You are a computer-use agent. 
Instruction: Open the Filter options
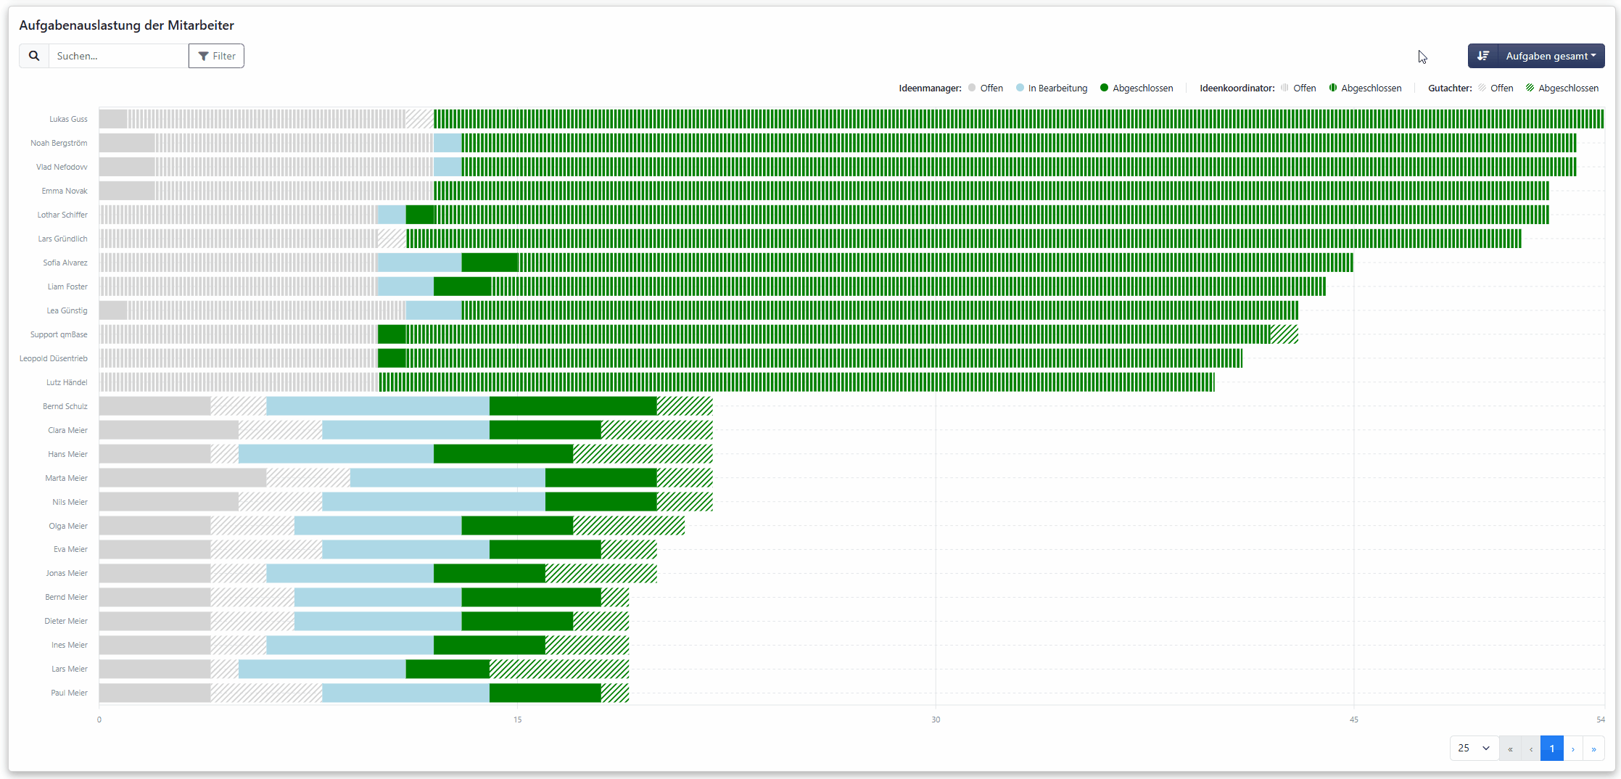[x=216, y=56]
